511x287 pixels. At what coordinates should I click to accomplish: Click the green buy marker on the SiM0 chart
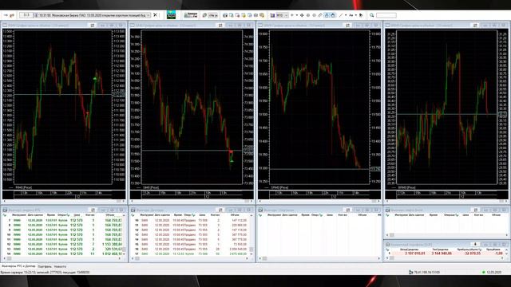pos(232,161)
